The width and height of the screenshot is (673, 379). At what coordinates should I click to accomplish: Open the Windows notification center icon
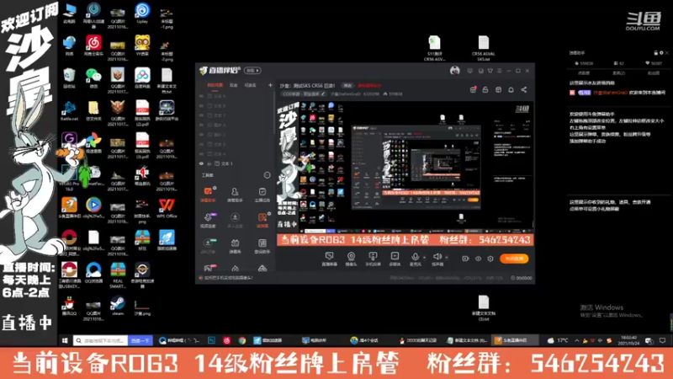pyautogui.click(x=662, y=340)
